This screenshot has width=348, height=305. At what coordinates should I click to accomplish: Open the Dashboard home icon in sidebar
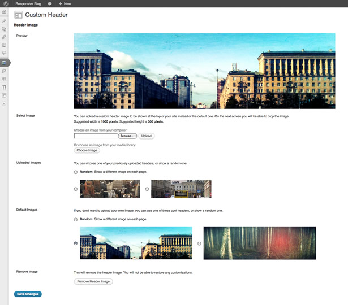pos(4,12)
